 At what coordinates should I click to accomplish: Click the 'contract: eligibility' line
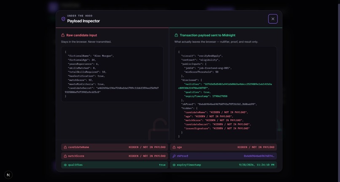pos(200,60)
